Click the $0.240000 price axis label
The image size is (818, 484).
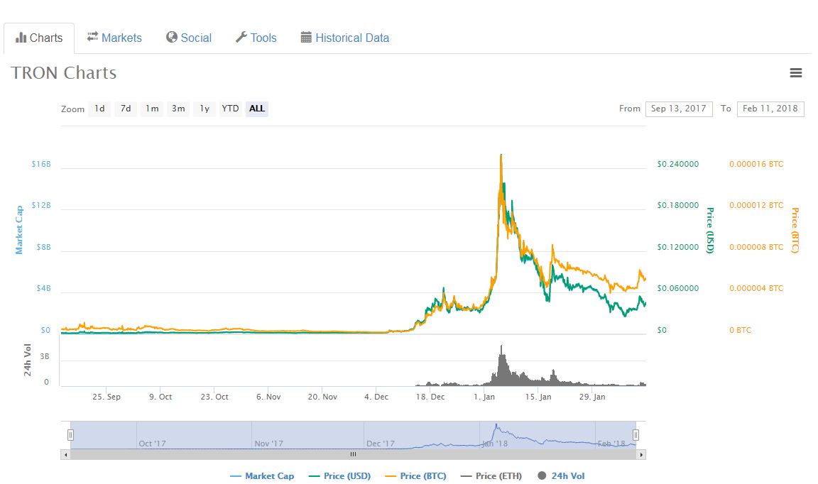[x=677, y=164]
